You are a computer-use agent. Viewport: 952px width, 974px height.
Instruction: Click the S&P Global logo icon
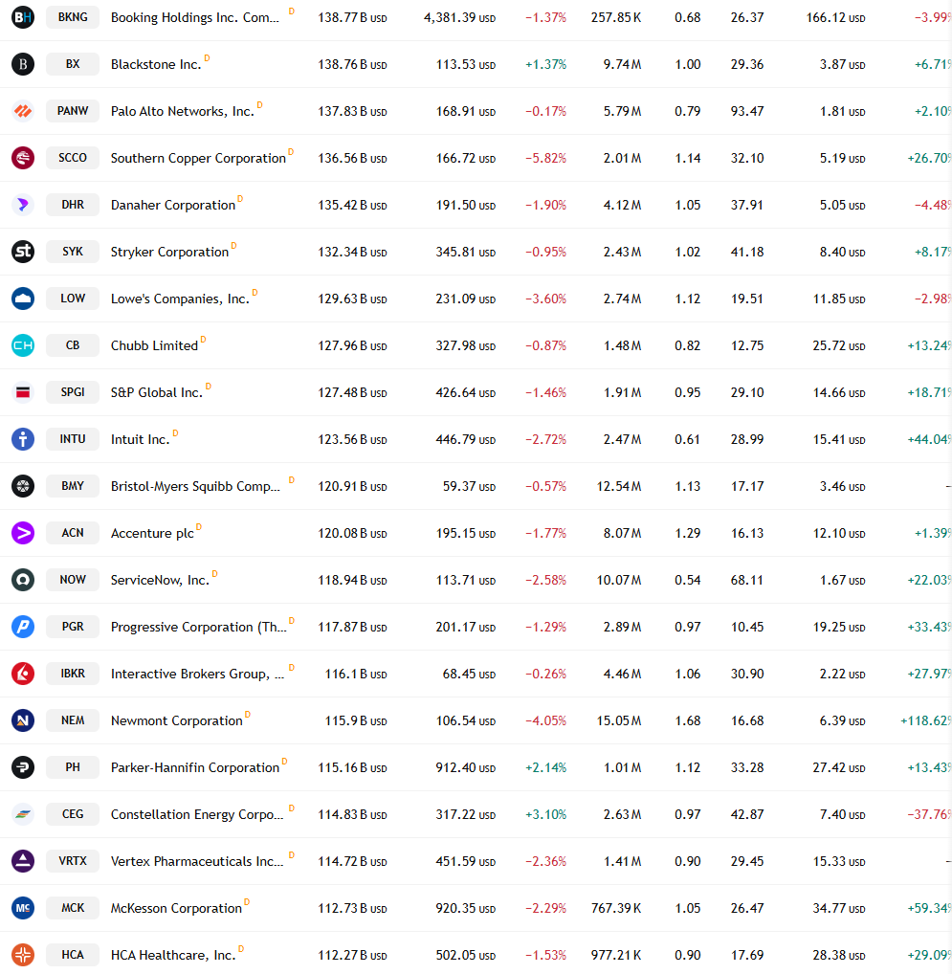tap(23, 392)
